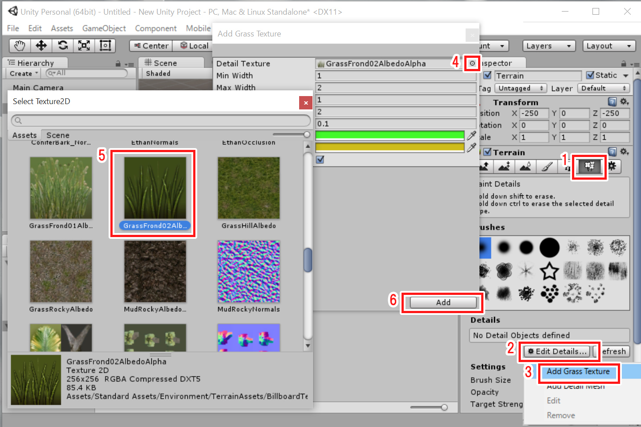Open the Assets menu
Viewport: 641px width, 427px height.
coord(62,28)
